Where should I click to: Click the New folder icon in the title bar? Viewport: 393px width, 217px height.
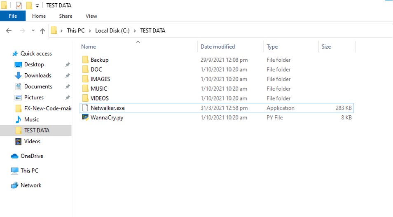coord(29,5)
